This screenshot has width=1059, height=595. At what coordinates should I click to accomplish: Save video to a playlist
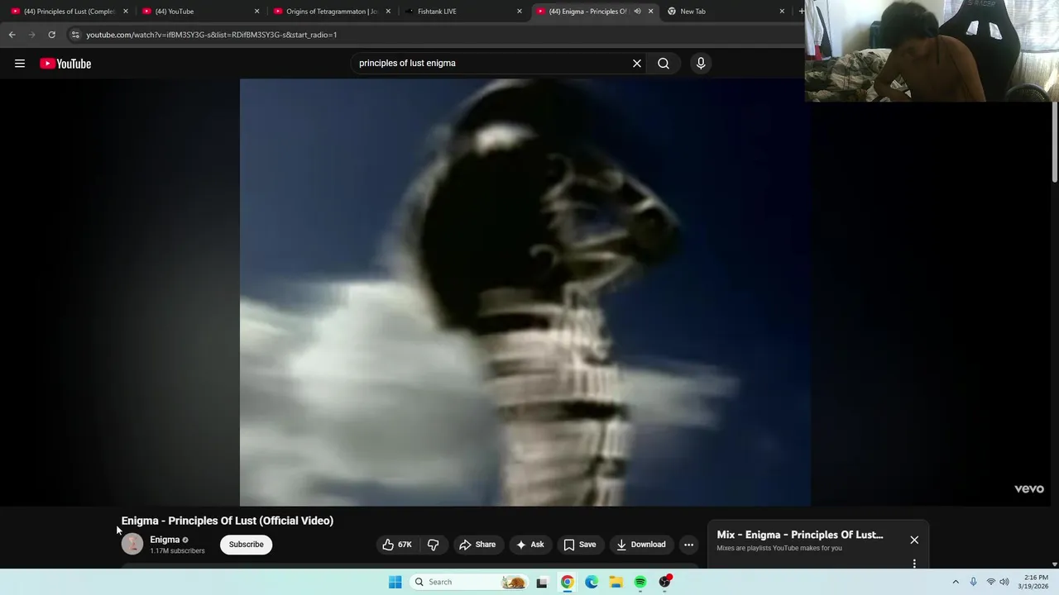(x=580, y=545)
